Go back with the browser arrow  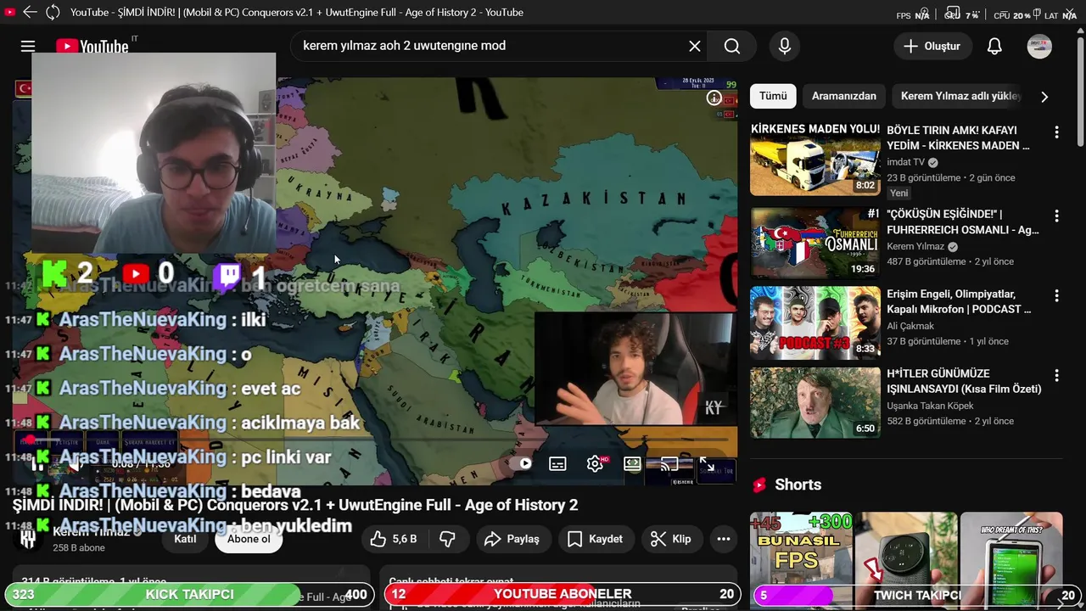[30, 12]
